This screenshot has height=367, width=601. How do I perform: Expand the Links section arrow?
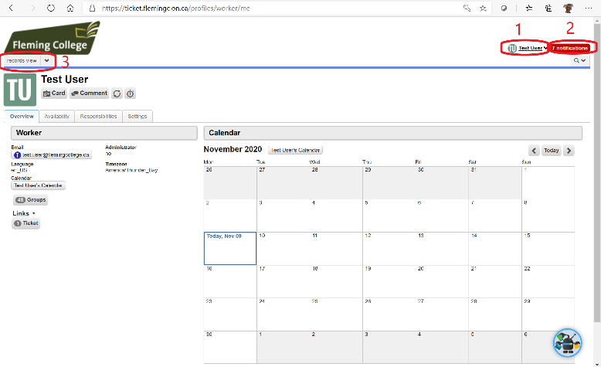pos(33,213)
